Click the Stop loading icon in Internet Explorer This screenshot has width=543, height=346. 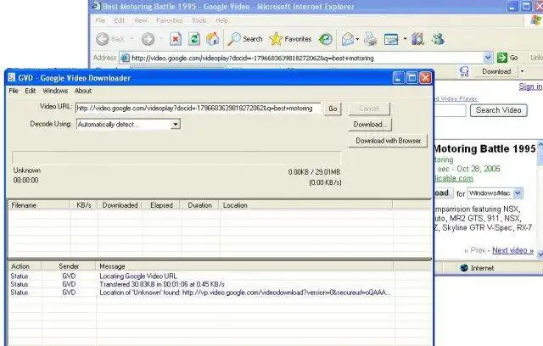[x=176, y=39]
